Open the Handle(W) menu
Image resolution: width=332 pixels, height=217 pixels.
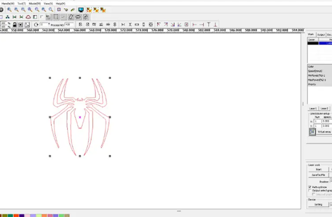click(8, 4)
